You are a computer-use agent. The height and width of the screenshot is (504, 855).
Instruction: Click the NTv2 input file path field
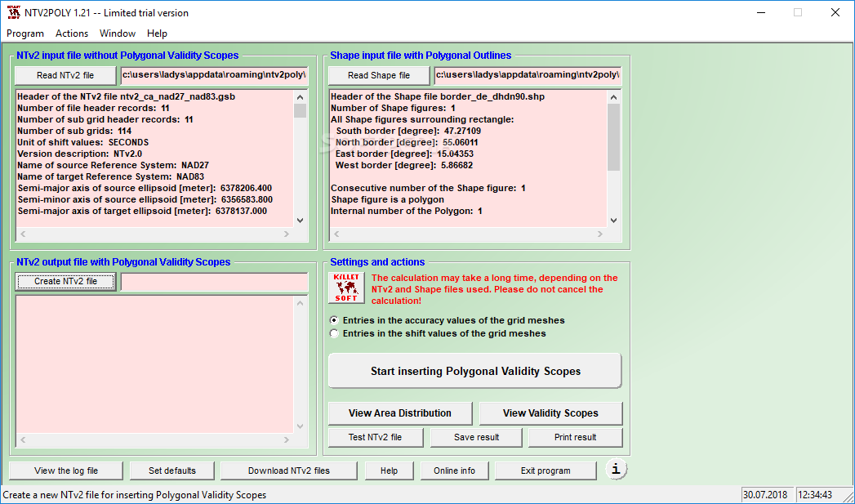pyautogui.click(x=214, y=75)
